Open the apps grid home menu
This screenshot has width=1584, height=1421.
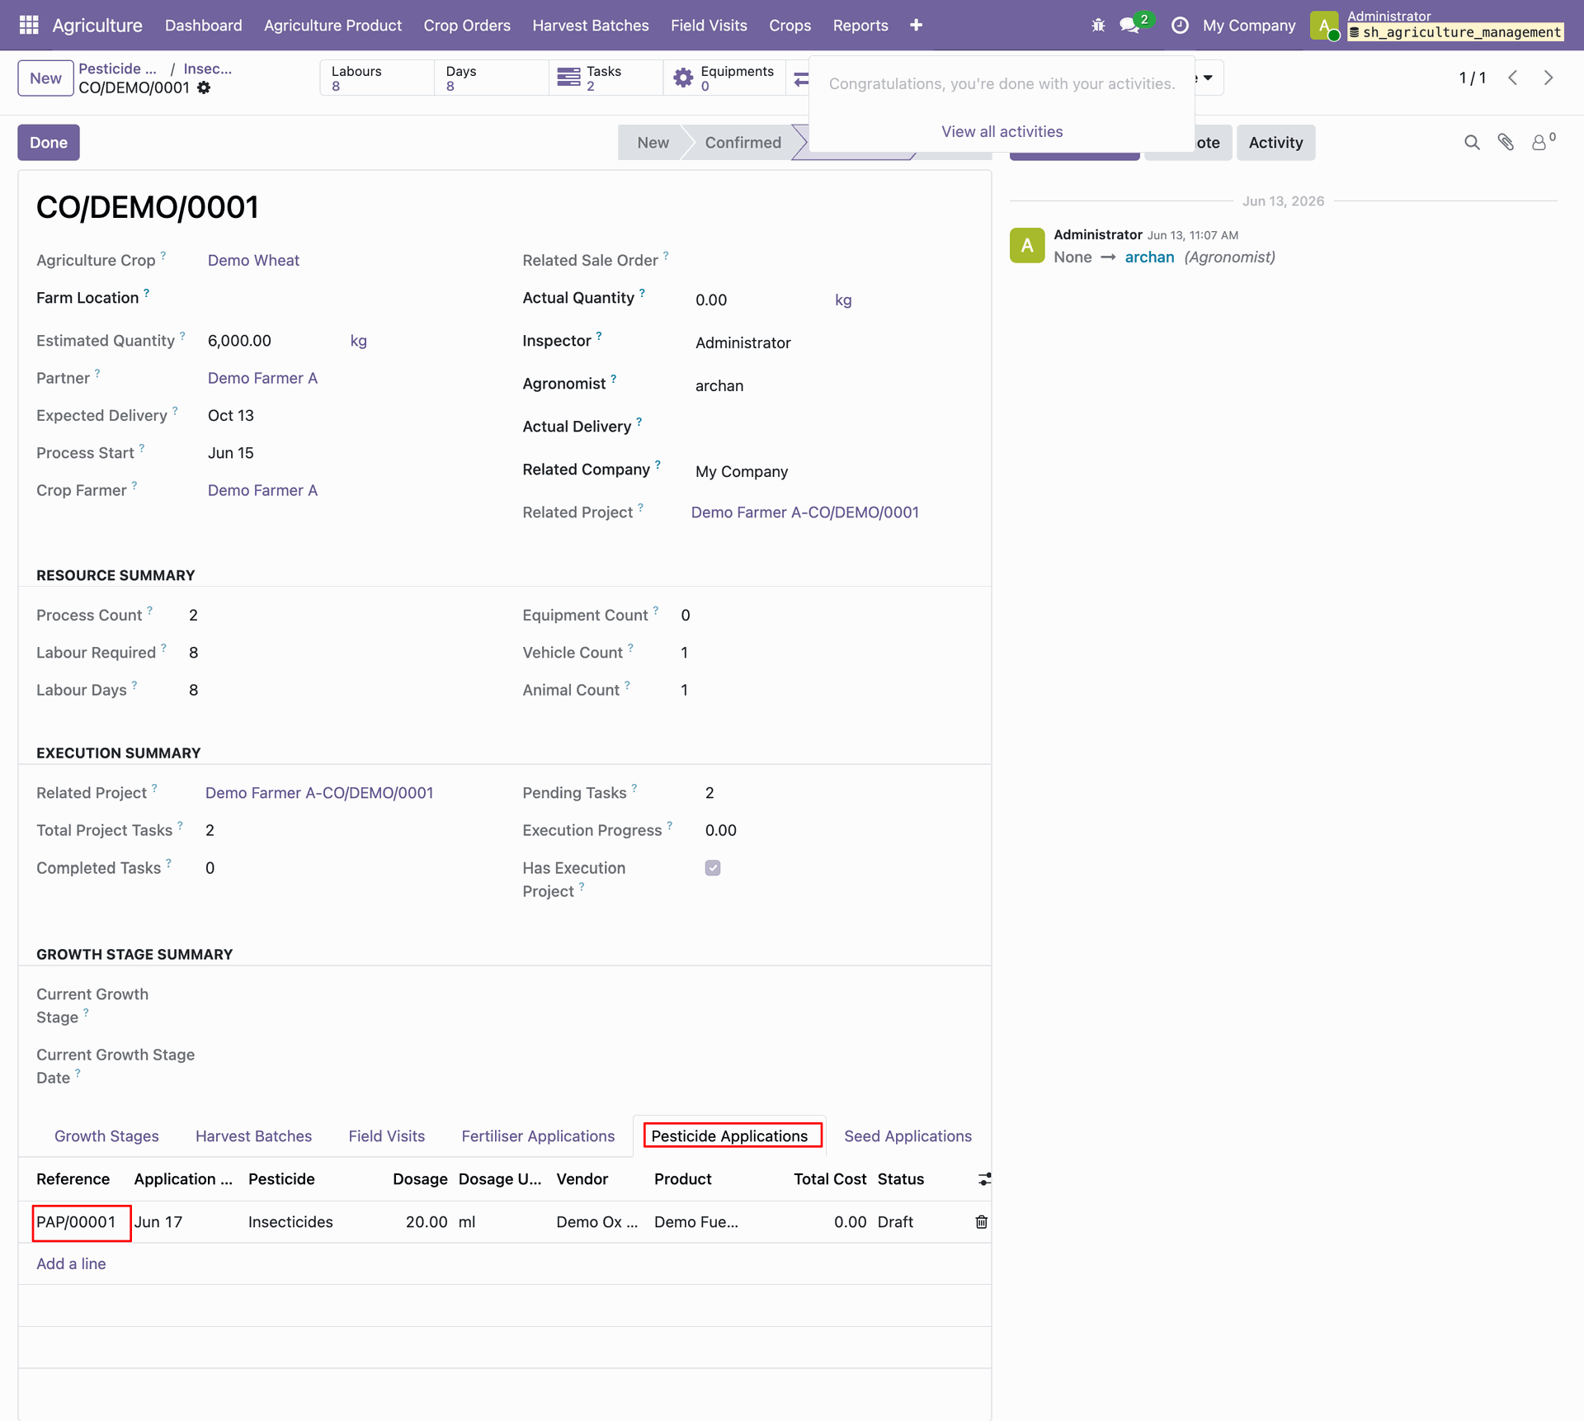pyautogui.click(x=29, y=25)
